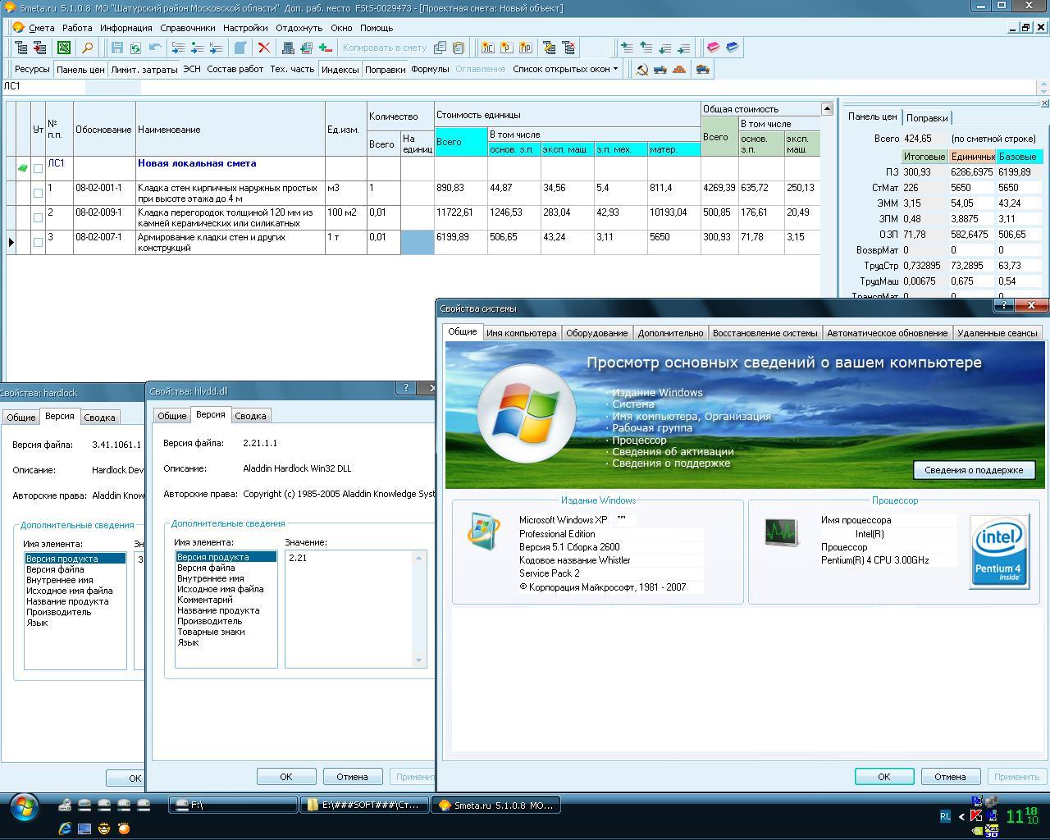This screenshot has height=840, width=1050.
Task: Open Общие tab in hardlock properties
Action: [21, 418]
